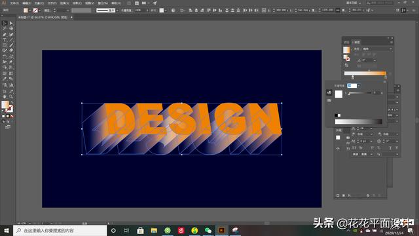Set paint mode to Color button
Viewport: 419px width, 236px height.
(3, 116)
